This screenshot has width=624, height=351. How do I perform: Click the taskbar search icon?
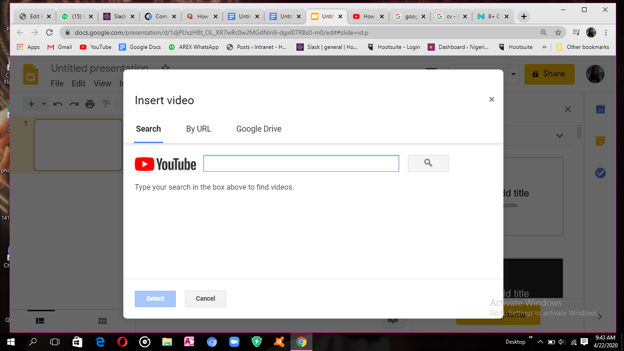point(33,341)
